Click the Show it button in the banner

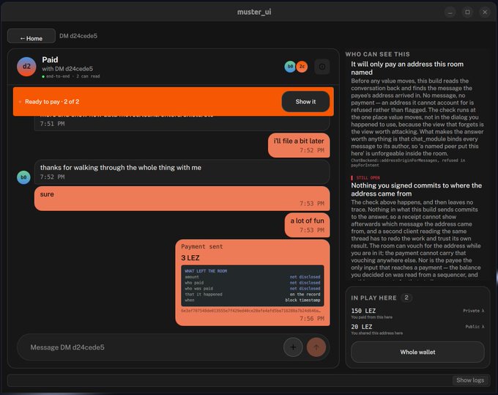305,102
